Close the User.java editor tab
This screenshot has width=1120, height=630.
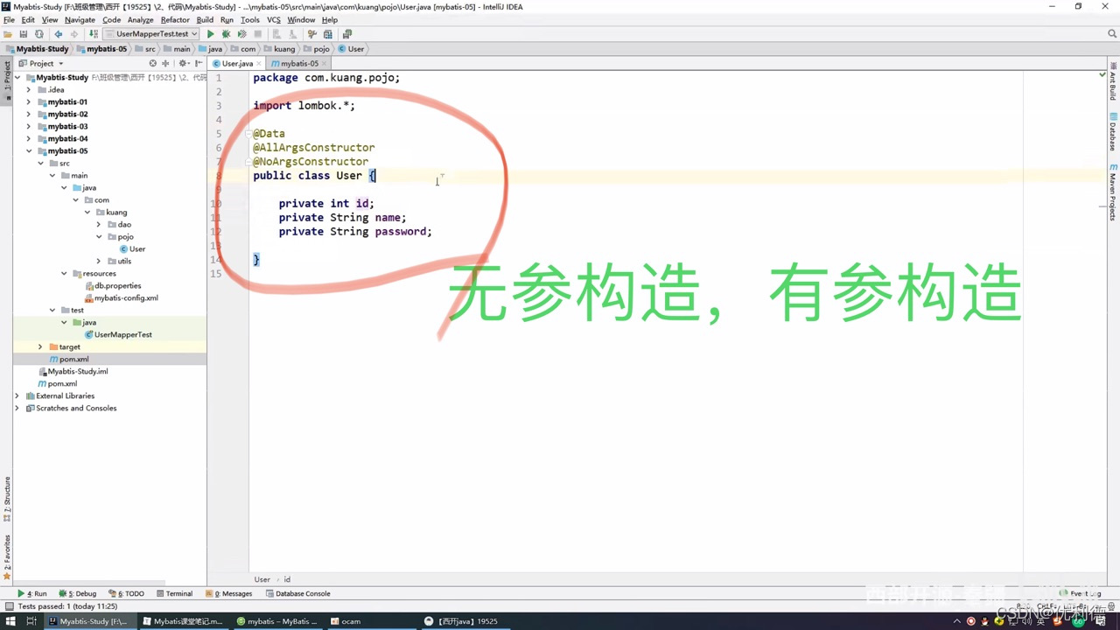pyautogui.click(x=260, y=64)
